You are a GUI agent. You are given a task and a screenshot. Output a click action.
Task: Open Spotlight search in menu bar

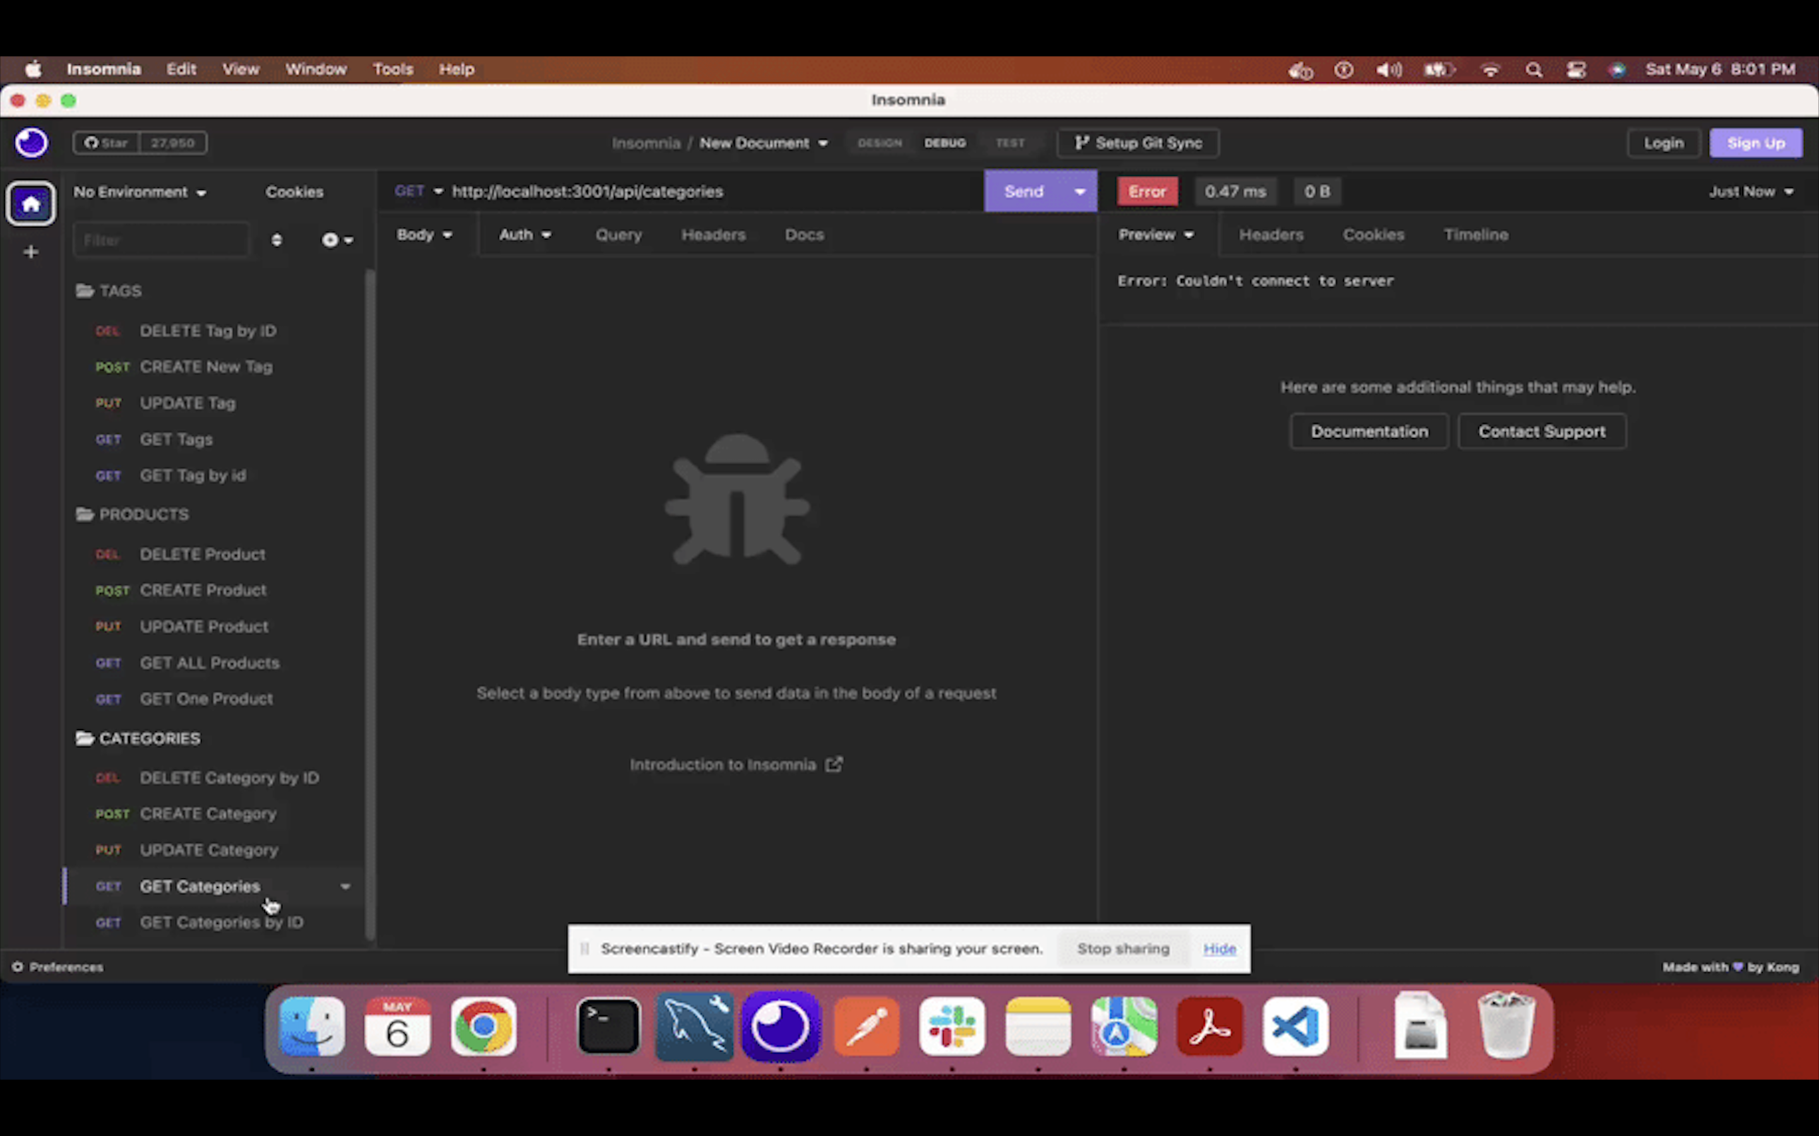pyautogui.click(x=1534, y=70)
